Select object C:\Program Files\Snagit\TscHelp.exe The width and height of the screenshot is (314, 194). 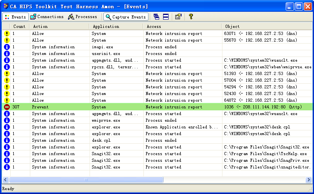click(x=265, y=154)
